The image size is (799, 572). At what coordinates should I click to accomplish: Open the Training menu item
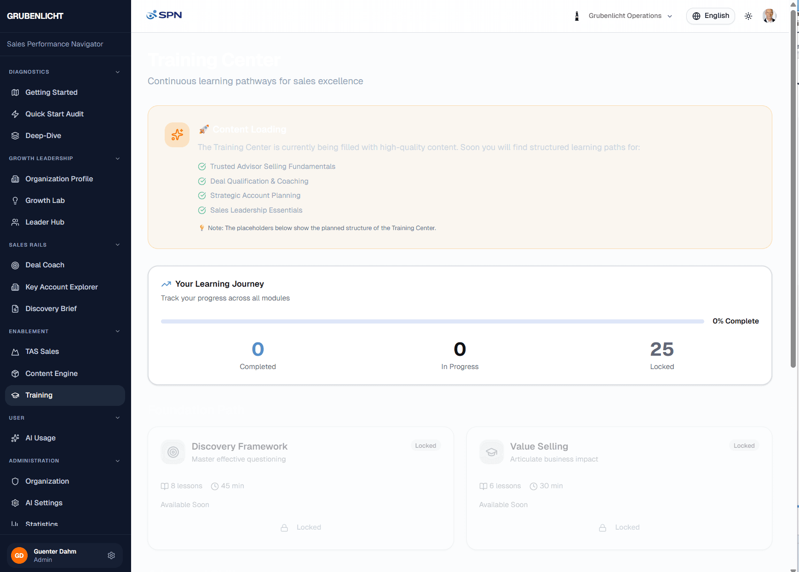(x=39, y=395)
